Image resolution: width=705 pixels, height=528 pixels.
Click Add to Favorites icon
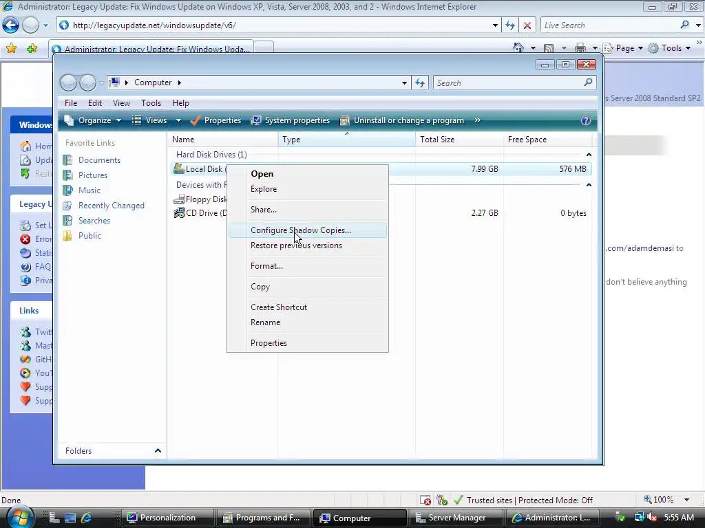coord(32,49)
